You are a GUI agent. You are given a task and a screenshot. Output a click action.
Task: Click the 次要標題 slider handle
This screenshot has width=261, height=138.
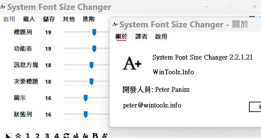pos(91,81)
